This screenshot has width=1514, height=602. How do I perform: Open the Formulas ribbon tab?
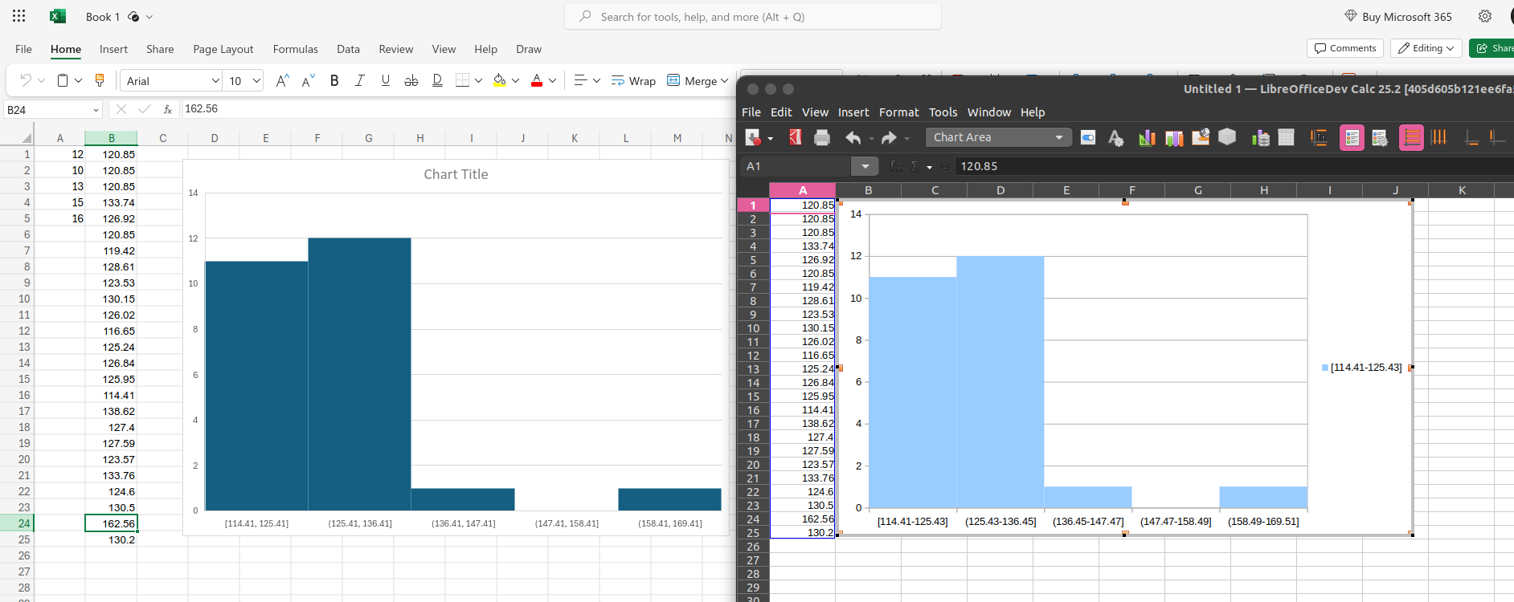click(x=296, y=49)
